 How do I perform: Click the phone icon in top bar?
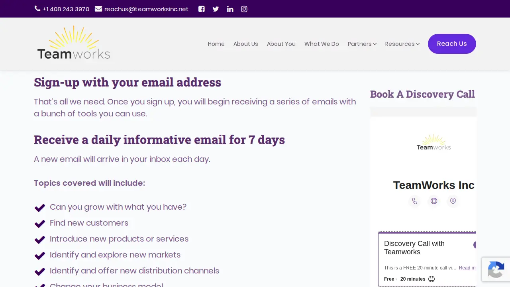37,8
